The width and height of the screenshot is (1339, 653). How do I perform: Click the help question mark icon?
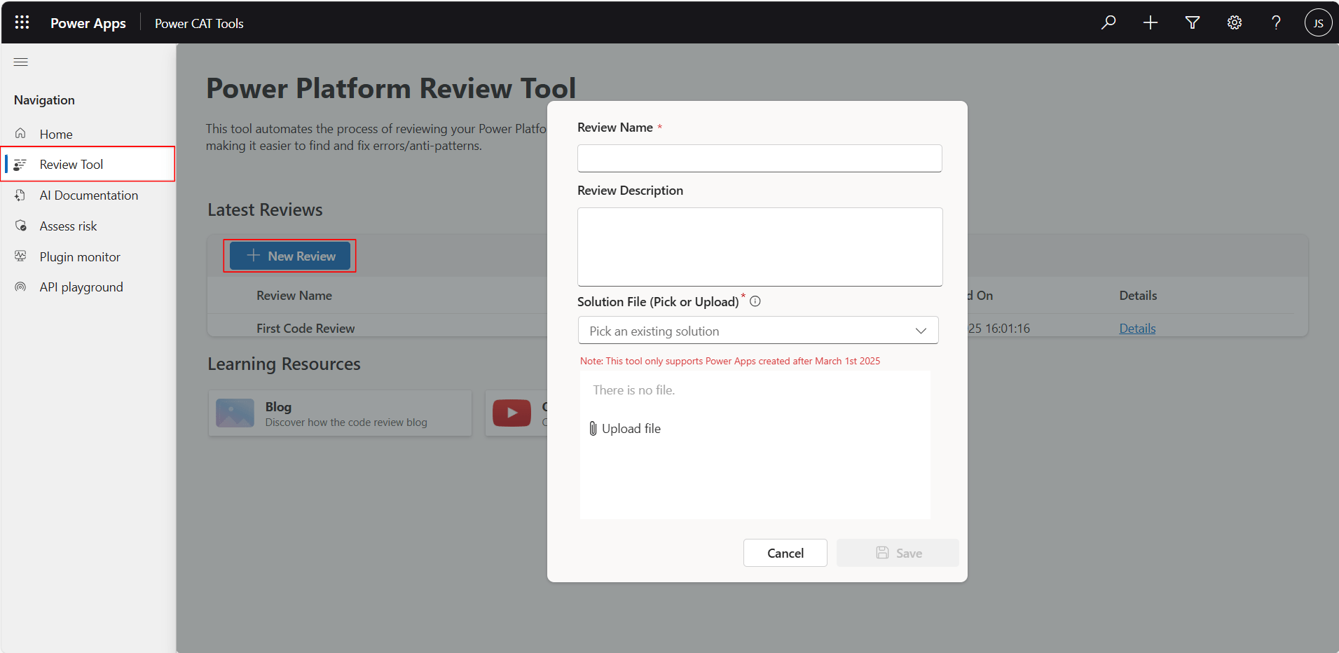(1276, 22)
